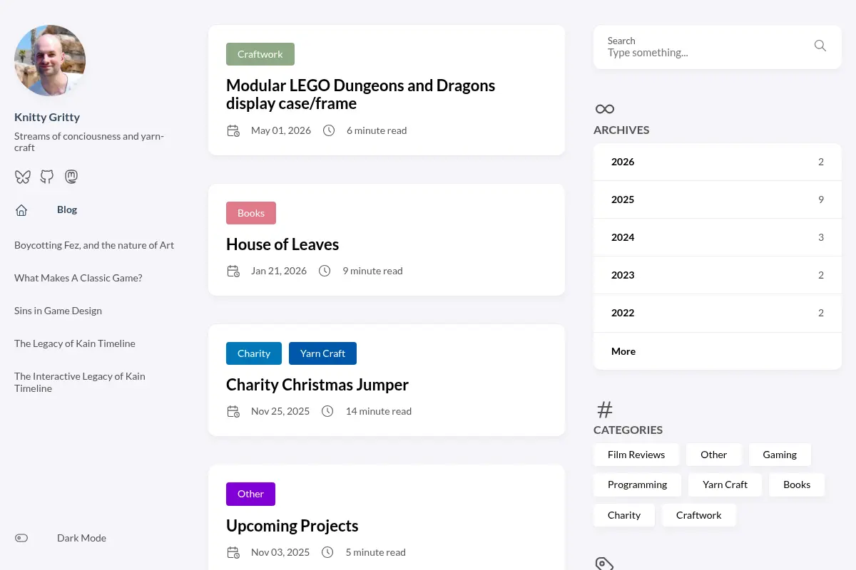
Task: Open the Blog menu item
Action: (x=67, y=210)
